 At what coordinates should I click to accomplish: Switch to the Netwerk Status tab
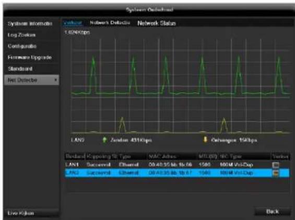tap(157, 23)
